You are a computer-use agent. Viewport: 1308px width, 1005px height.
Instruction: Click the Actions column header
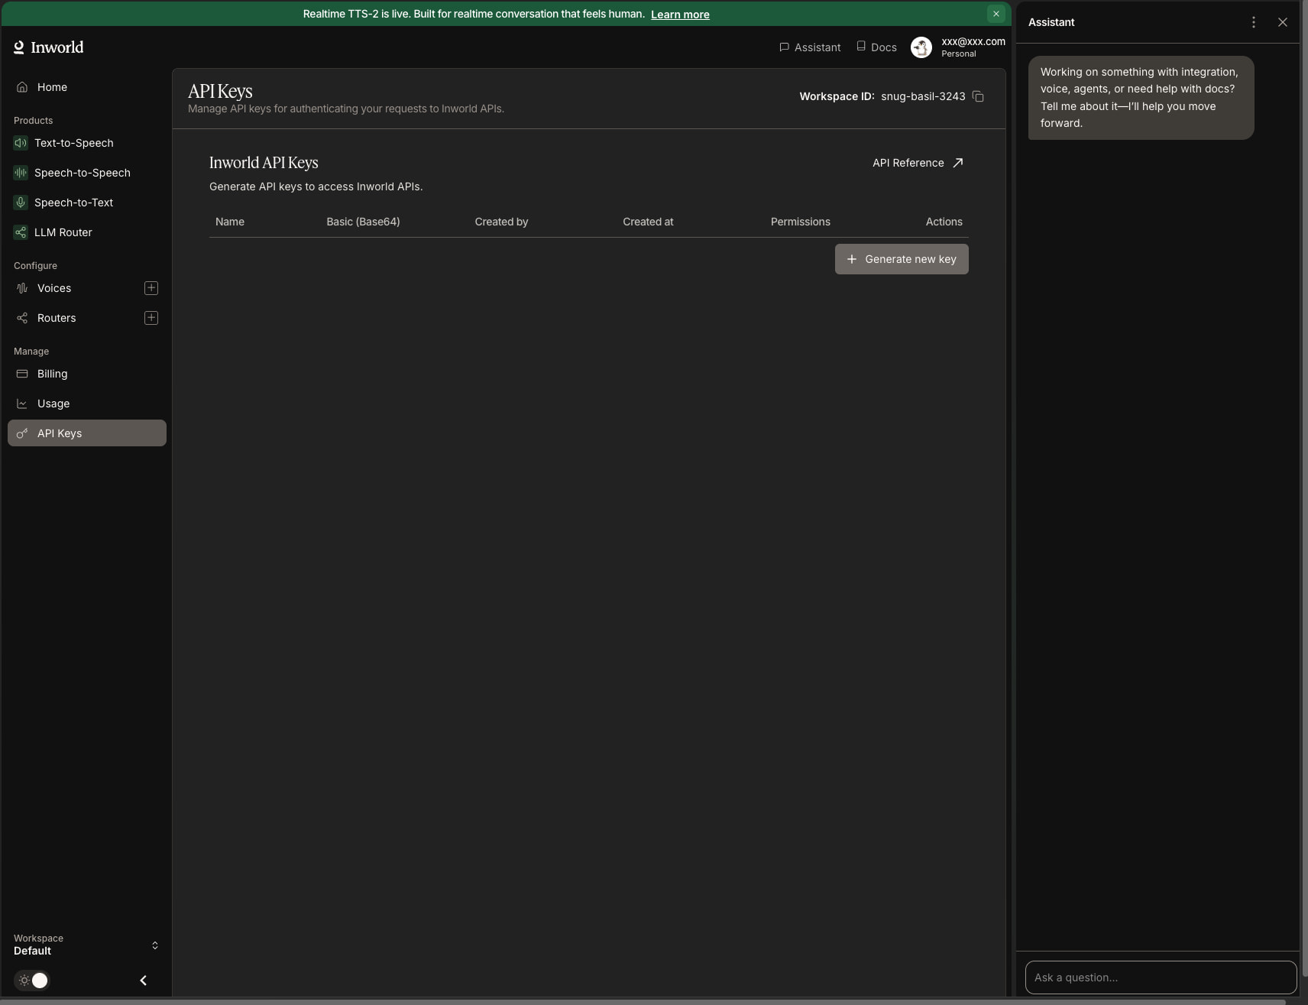(x=944, y=222)
